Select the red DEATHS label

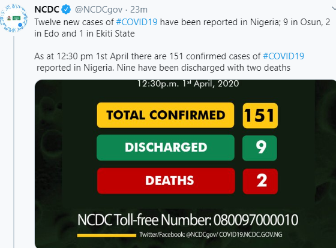166,181
